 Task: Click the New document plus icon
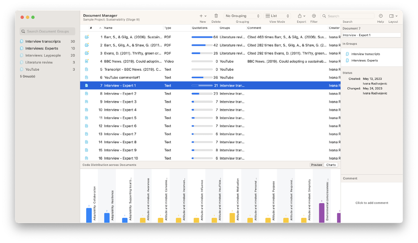click(201, 16)
